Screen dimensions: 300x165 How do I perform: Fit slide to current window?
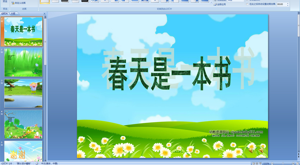[x=298, y=164]
